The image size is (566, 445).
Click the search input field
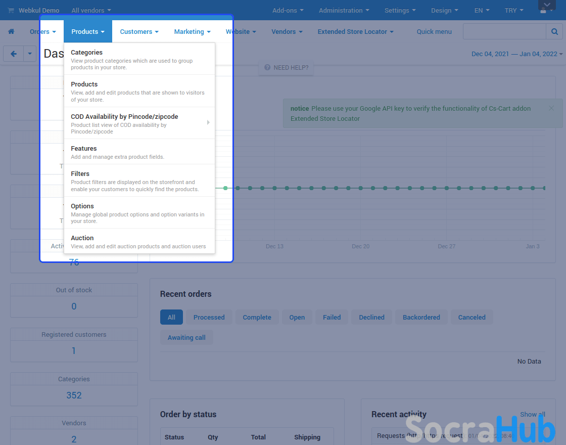click(x=504, y=31)
